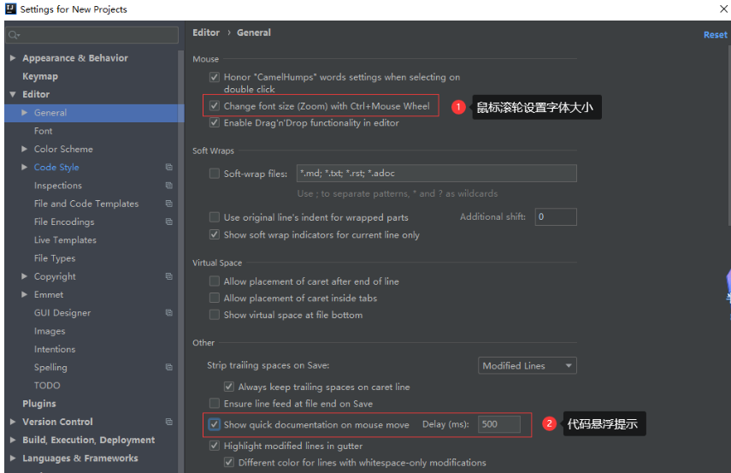Enable Allow placement of caret after end of line
The height and width of the screenshot is (473, 731).
coord(215,281)
